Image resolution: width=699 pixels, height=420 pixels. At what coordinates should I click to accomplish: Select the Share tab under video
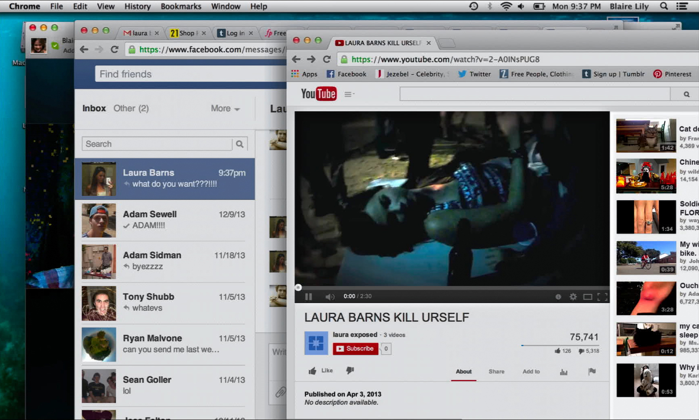coord(496,371)
